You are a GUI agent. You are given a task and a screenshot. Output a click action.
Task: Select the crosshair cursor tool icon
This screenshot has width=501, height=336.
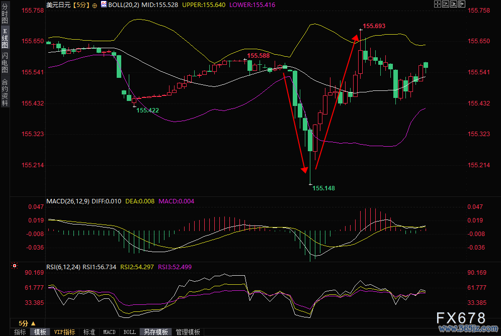[x=438, y=4]
